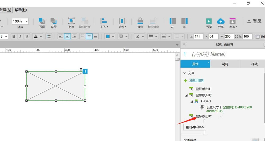Click the bullet list icon
The width and height of the screenshot is (265, 141).
point(49,36)
